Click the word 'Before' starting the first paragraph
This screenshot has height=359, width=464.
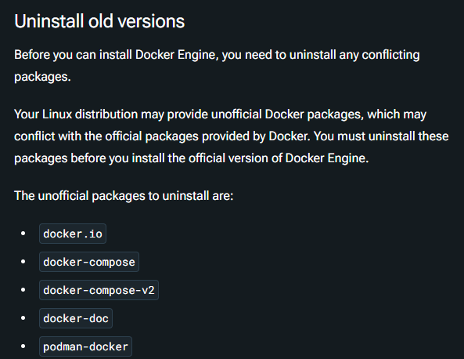coord(32,55)
